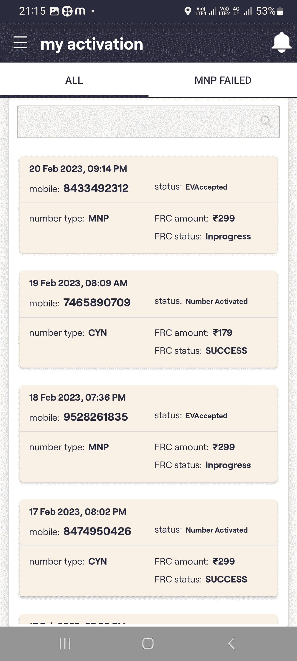Switch to the ALL tab
The image size is (297, 661).
74,80
